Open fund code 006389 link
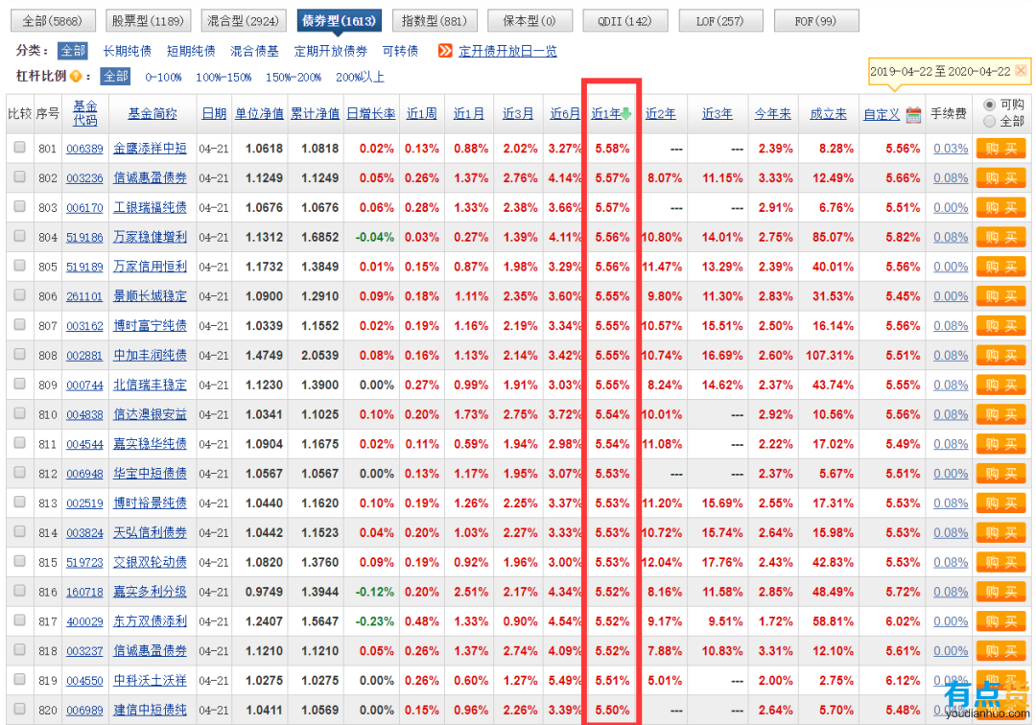 tap(84, 149)
